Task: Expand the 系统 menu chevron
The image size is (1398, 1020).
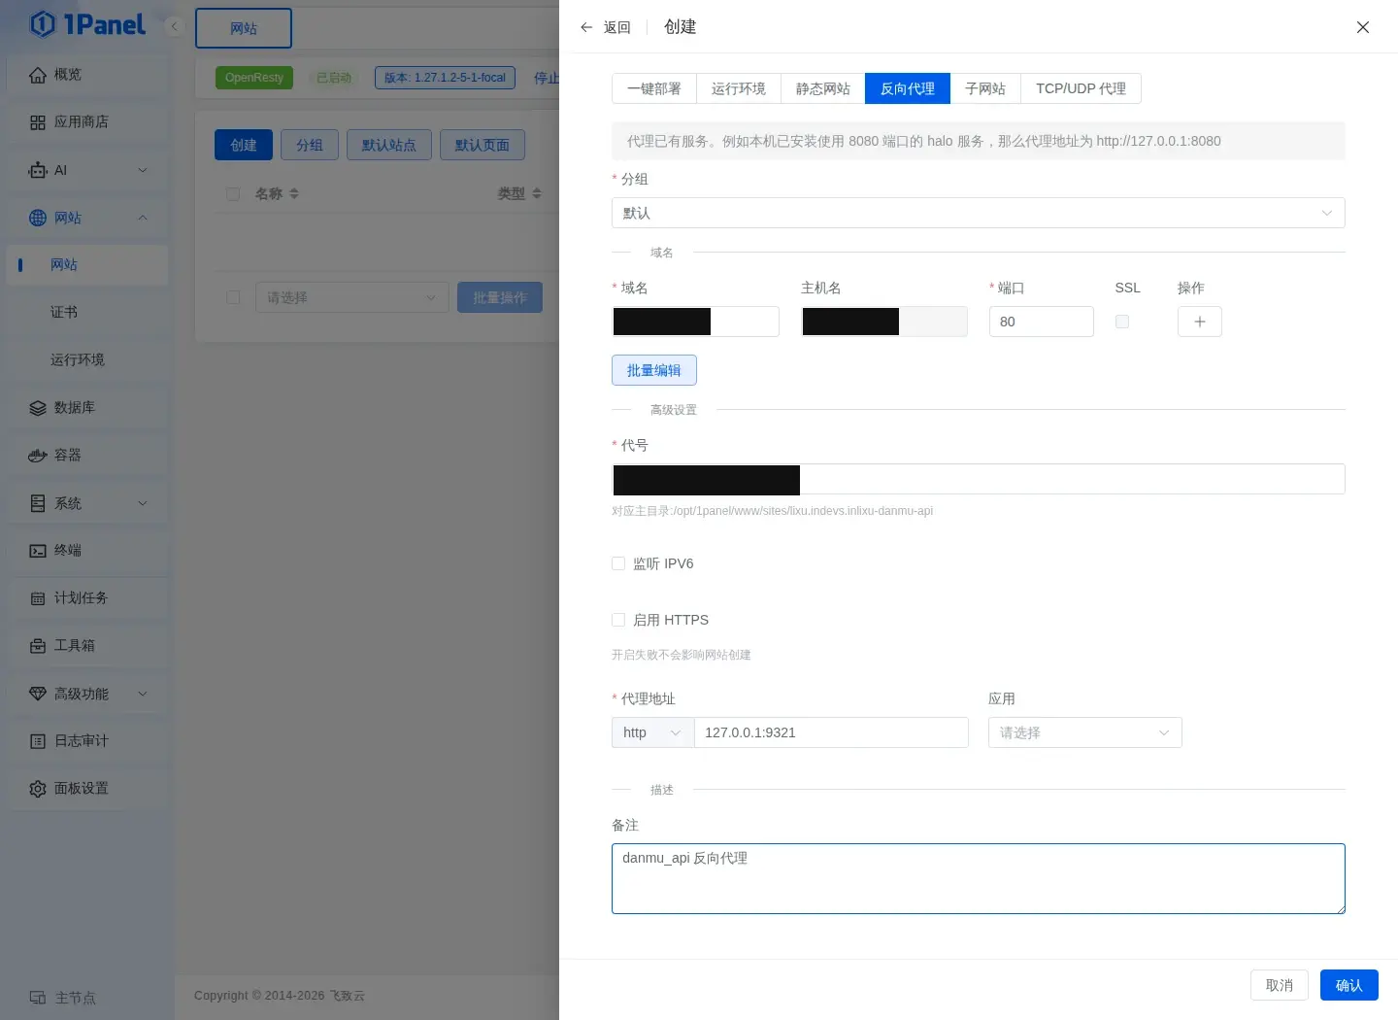Action: (143, 503)
